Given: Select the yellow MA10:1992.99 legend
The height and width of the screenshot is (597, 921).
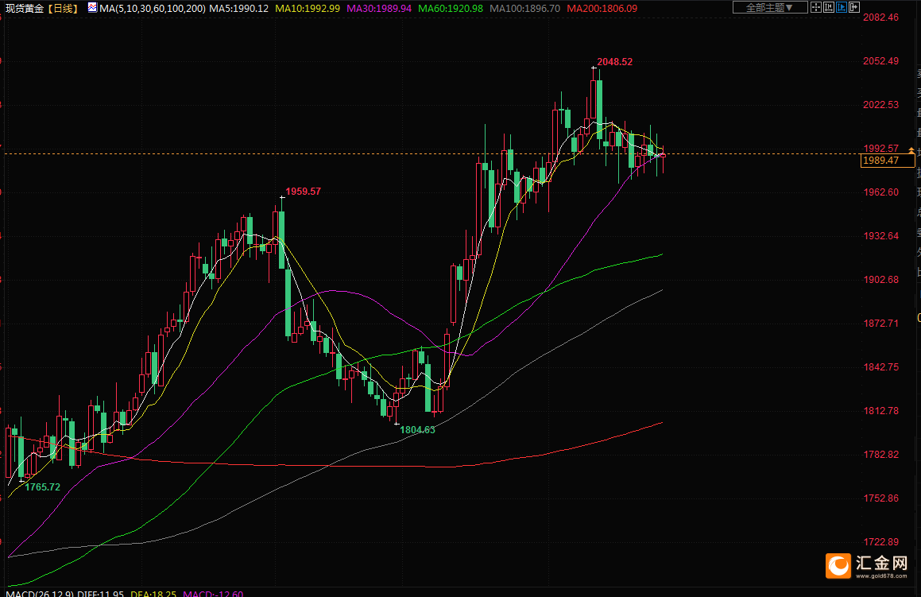Looking at the screenshot, I should pos(308,8).
